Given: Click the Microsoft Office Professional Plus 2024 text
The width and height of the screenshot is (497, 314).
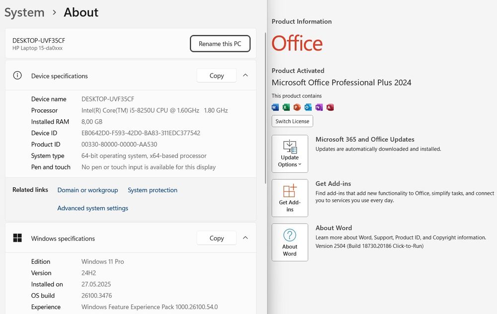Looking at the screenshot, I should [x=341, y=82].
